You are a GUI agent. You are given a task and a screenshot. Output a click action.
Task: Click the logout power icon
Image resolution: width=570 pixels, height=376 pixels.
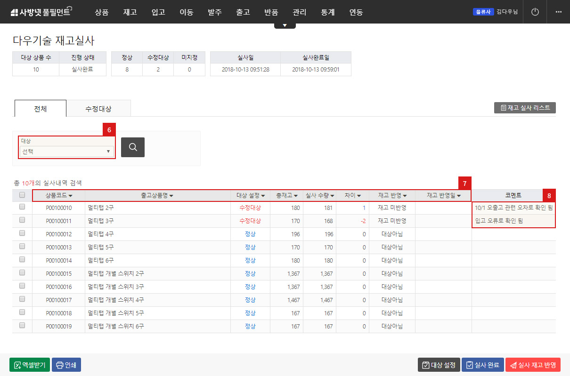pyautogui.click(x=535, y=12)
